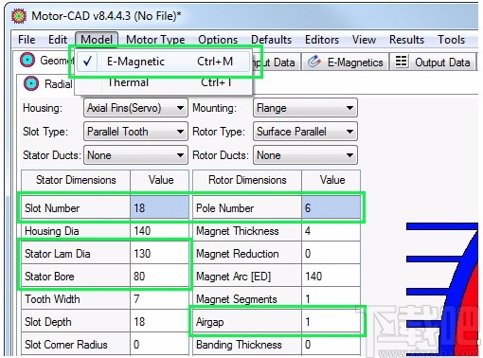Viewport: 483px width, 358px height.
Task: Switch to the Output Data tab
Action: coord(433,63)
